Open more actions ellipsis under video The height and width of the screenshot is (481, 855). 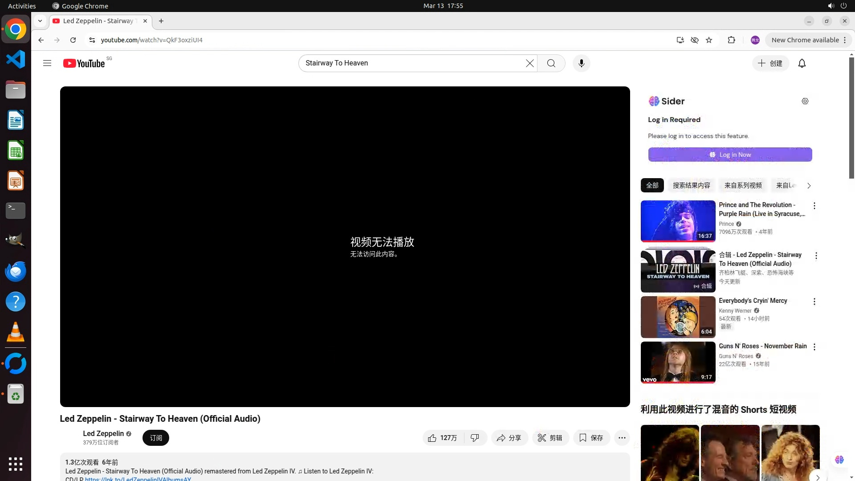622,438
